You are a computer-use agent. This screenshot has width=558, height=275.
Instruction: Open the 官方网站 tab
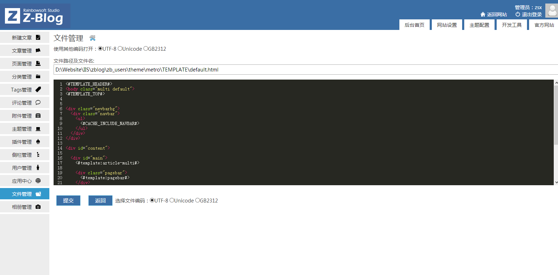click(543, 25)
